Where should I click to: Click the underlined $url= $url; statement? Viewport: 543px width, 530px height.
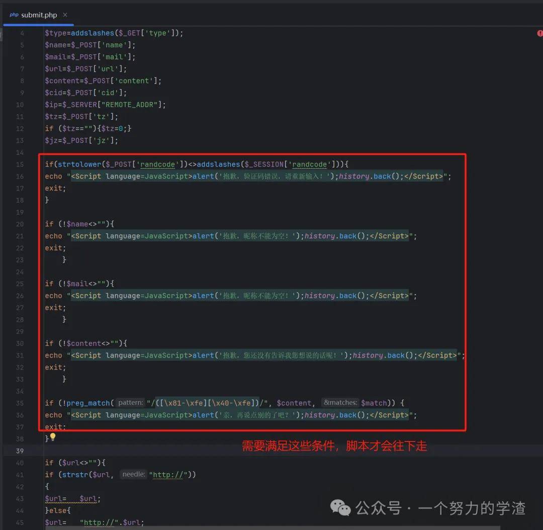coord(73,498)
